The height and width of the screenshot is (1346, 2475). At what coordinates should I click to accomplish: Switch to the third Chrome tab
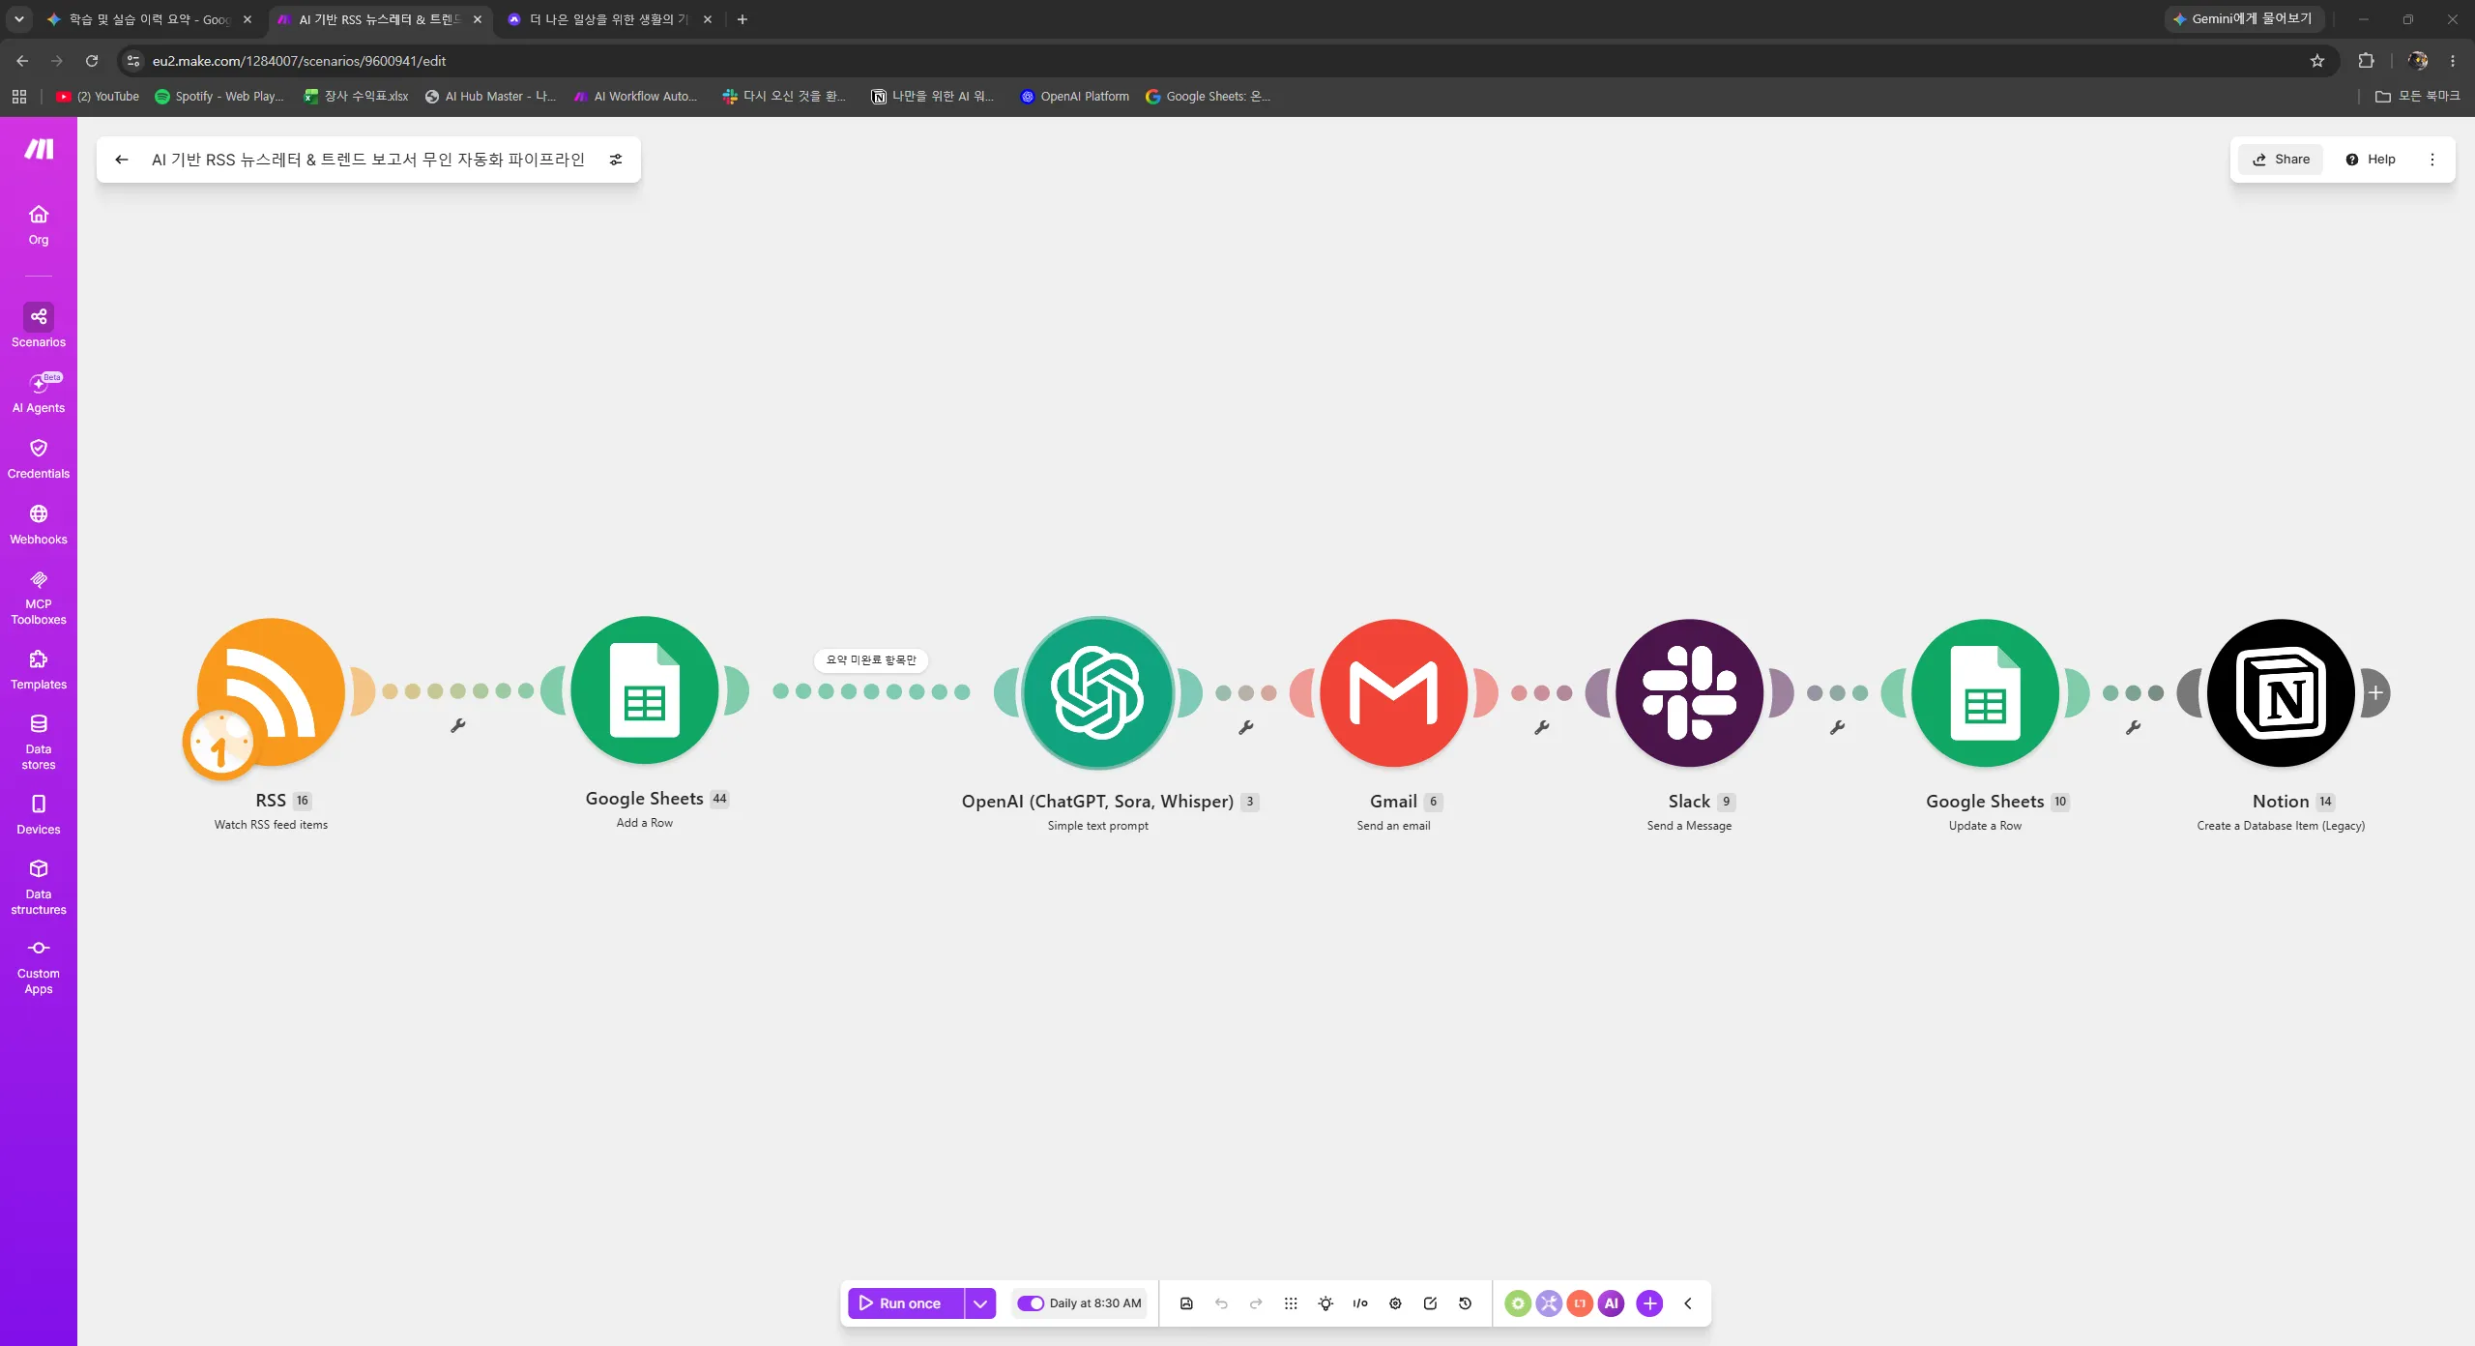(x=611, y=19)
